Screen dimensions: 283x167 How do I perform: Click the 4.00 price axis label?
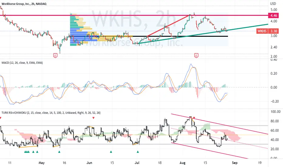(274, 21)
